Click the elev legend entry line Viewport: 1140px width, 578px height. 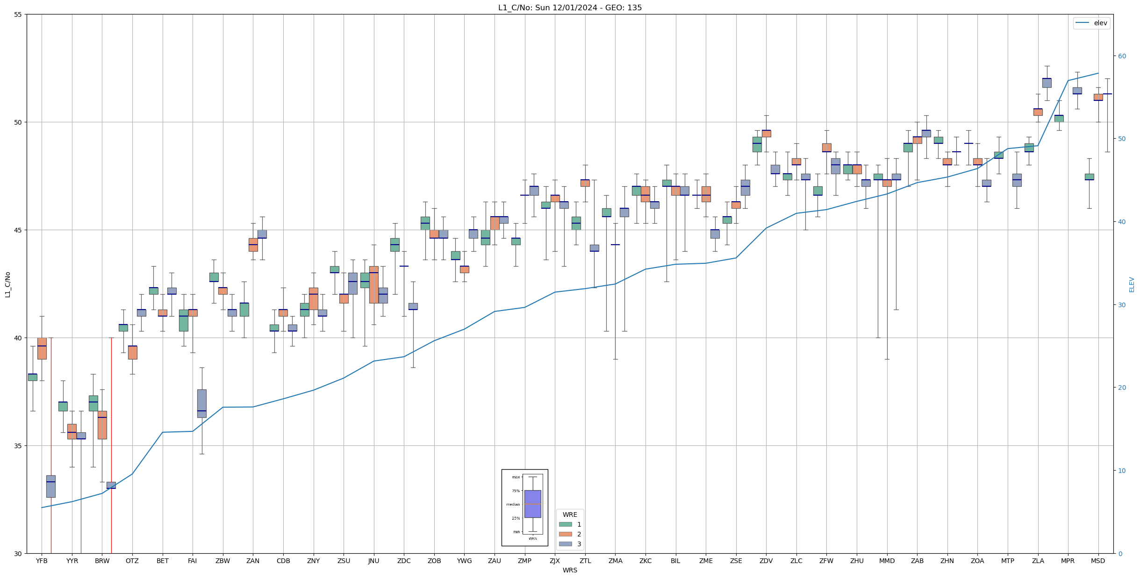click(1082, 23)
